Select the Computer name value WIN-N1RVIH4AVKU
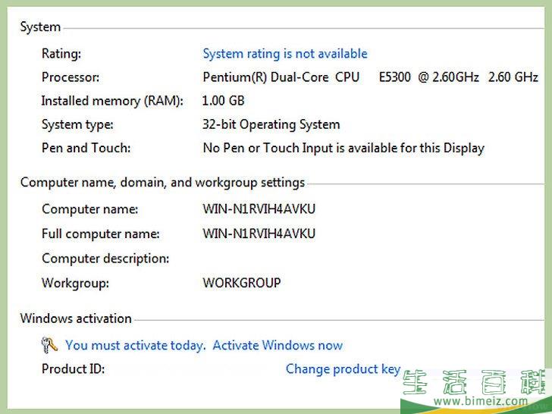Screen dimensions: 552x414 [259, 209]
